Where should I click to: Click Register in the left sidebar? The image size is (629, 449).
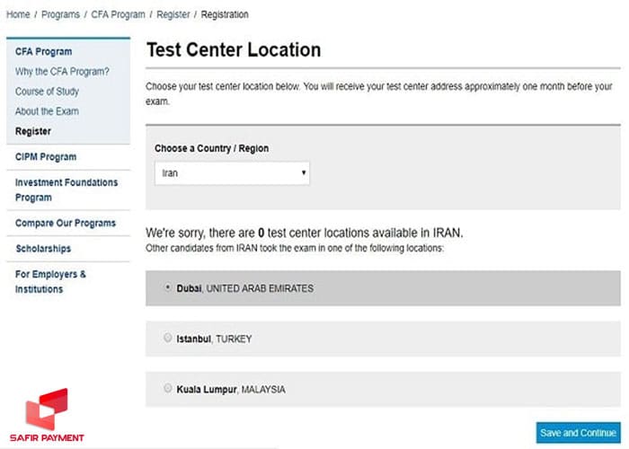33,131
